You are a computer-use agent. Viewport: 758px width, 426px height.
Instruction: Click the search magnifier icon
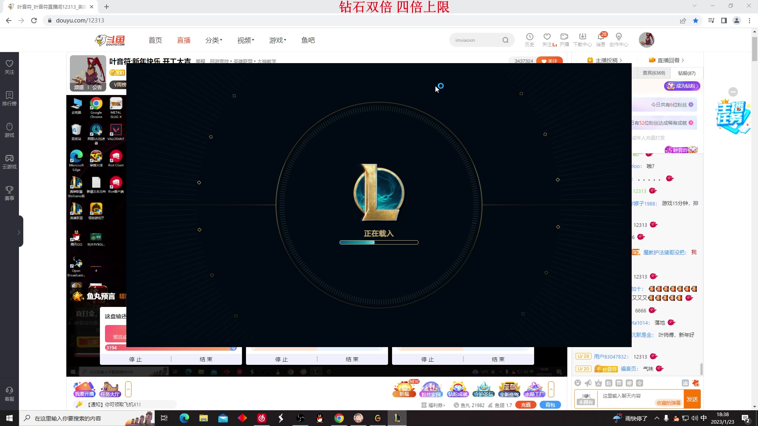point(505,40)
